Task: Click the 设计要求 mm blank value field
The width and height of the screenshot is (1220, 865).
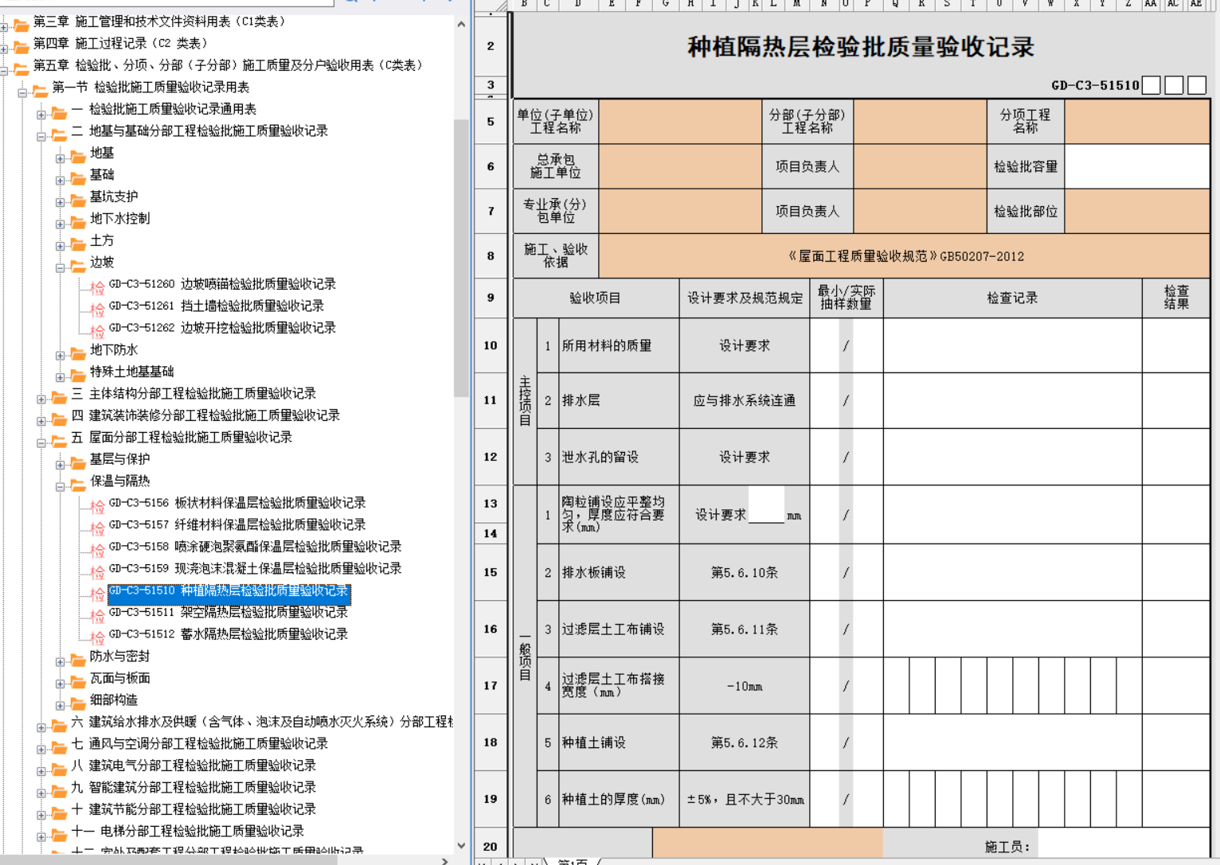Action: point(766,505)
